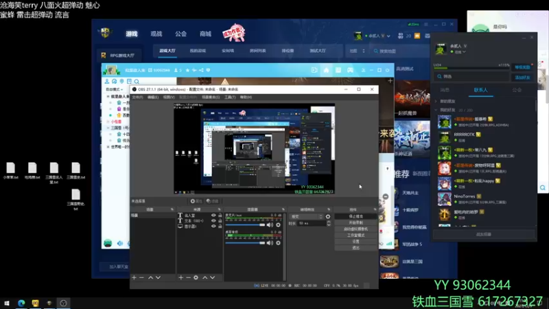Screen dimensions: 549x309
Task: Open mail icon in game platform header
Action: pos(427,36)
